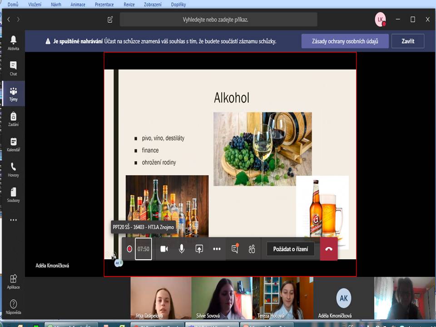Expand more actions in meeting toolbar
The image size is (436, 327).
tap(217, 249)
